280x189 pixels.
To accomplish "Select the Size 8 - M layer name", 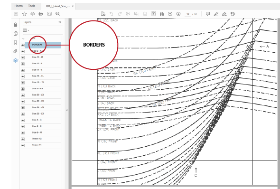I will [37, 132].
